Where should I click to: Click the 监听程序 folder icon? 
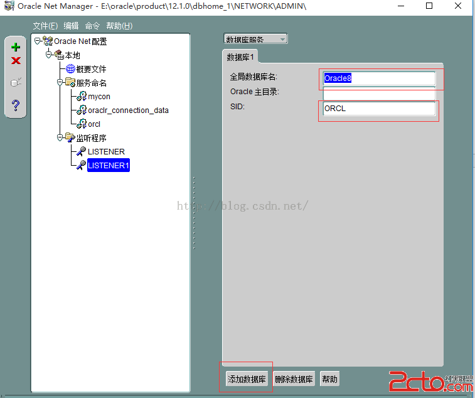point(70,137)
